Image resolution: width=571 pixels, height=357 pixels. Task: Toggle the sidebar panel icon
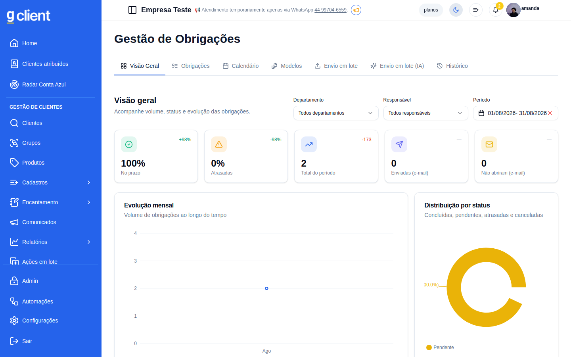click(x=132, y=10)
